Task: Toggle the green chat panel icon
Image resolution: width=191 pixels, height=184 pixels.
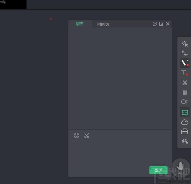Action: coord(185,113)
